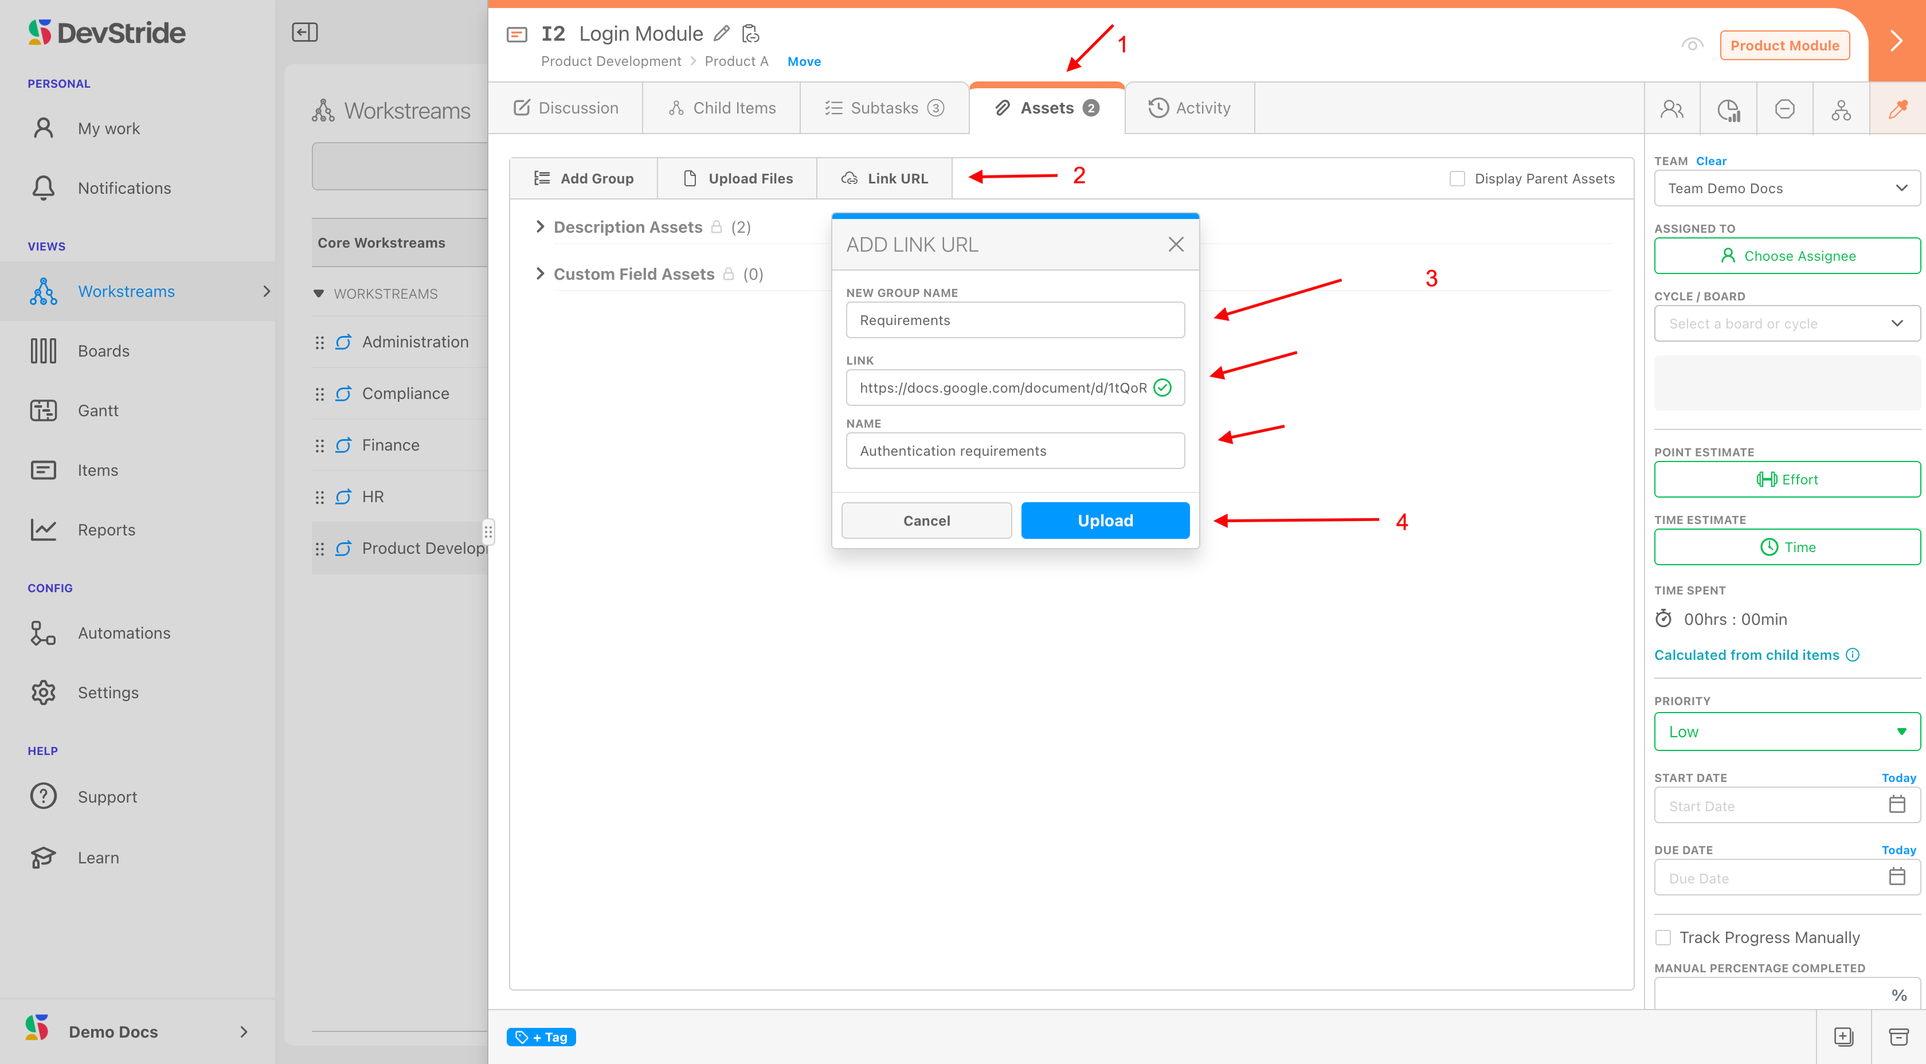
Task: Check Track Progress Manually
Action: click(x=1663, y=937)
